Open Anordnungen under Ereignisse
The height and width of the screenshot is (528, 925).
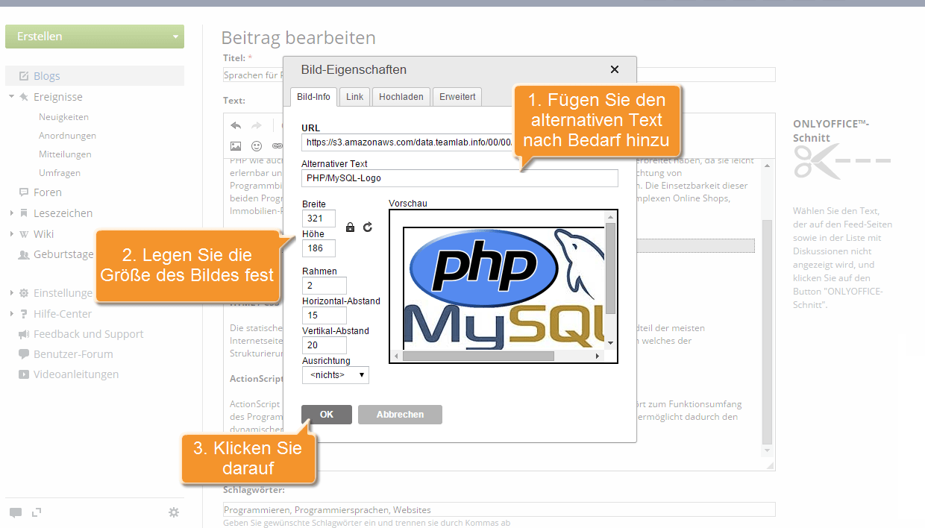pos(67,136)
